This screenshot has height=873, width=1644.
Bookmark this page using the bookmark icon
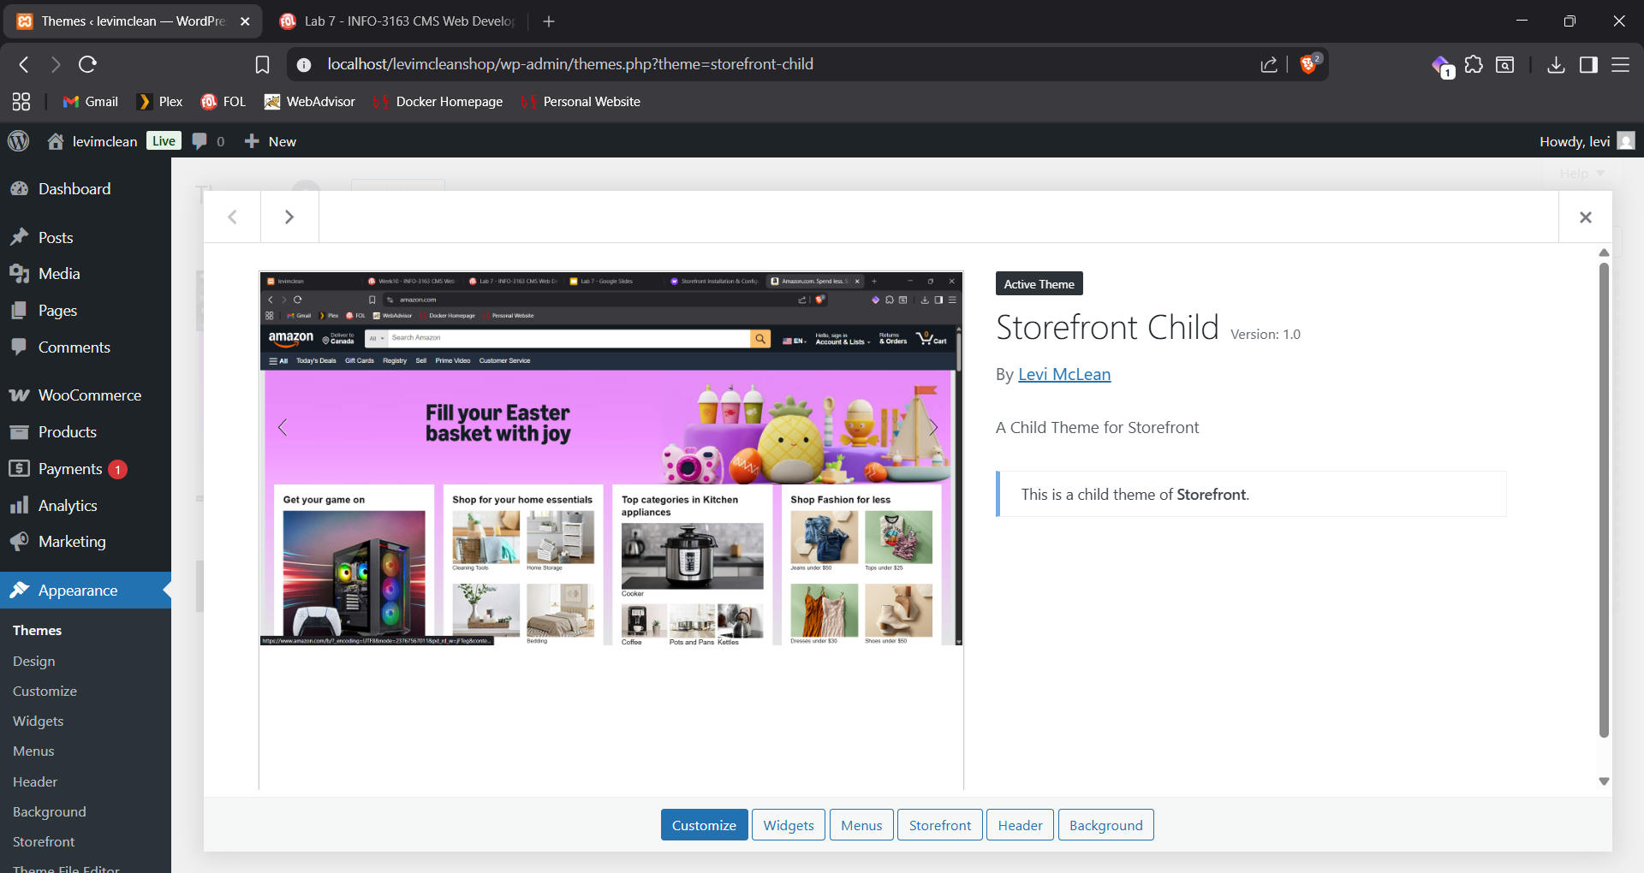pyautogui.click(x=262, y=64)
